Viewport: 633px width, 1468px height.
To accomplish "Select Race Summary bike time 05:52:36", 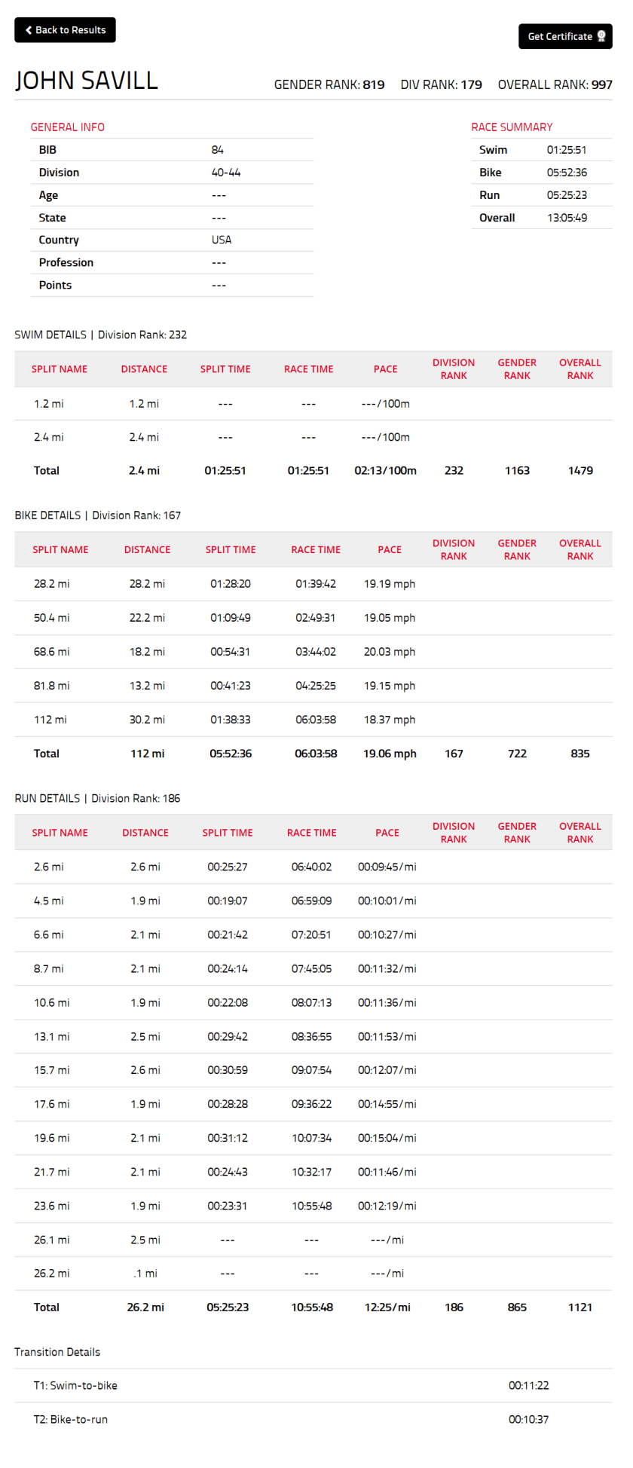I will (x=567, y=173).
